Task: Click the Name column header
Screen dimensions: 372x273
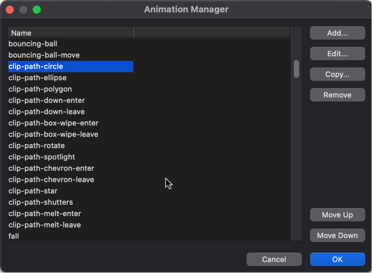Action: pos(71,33)
